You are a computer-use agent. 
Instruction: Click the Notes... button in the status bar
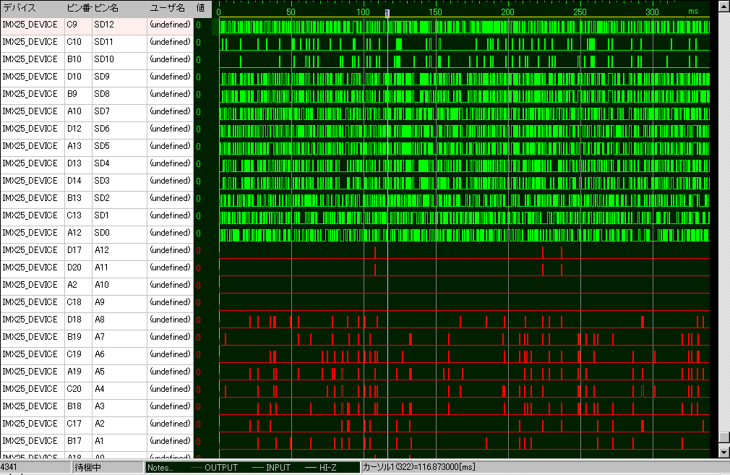159,468
